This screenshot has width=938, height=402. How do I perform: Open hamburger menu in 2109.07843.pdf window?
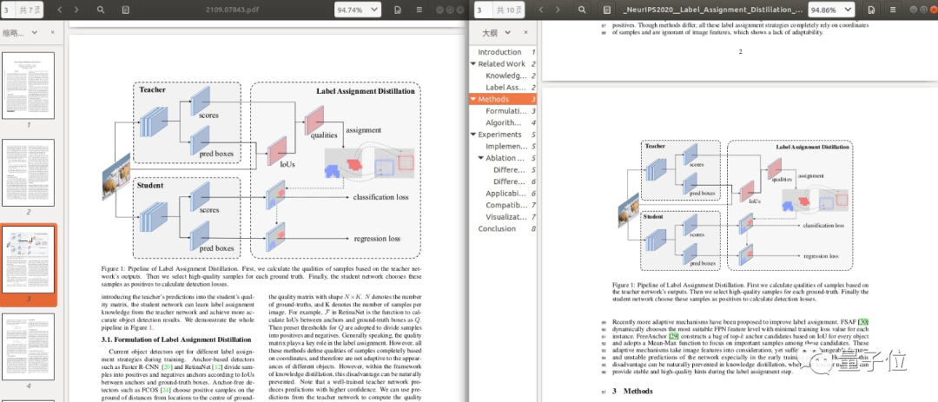pyautogui.click(x=419, y=10)
